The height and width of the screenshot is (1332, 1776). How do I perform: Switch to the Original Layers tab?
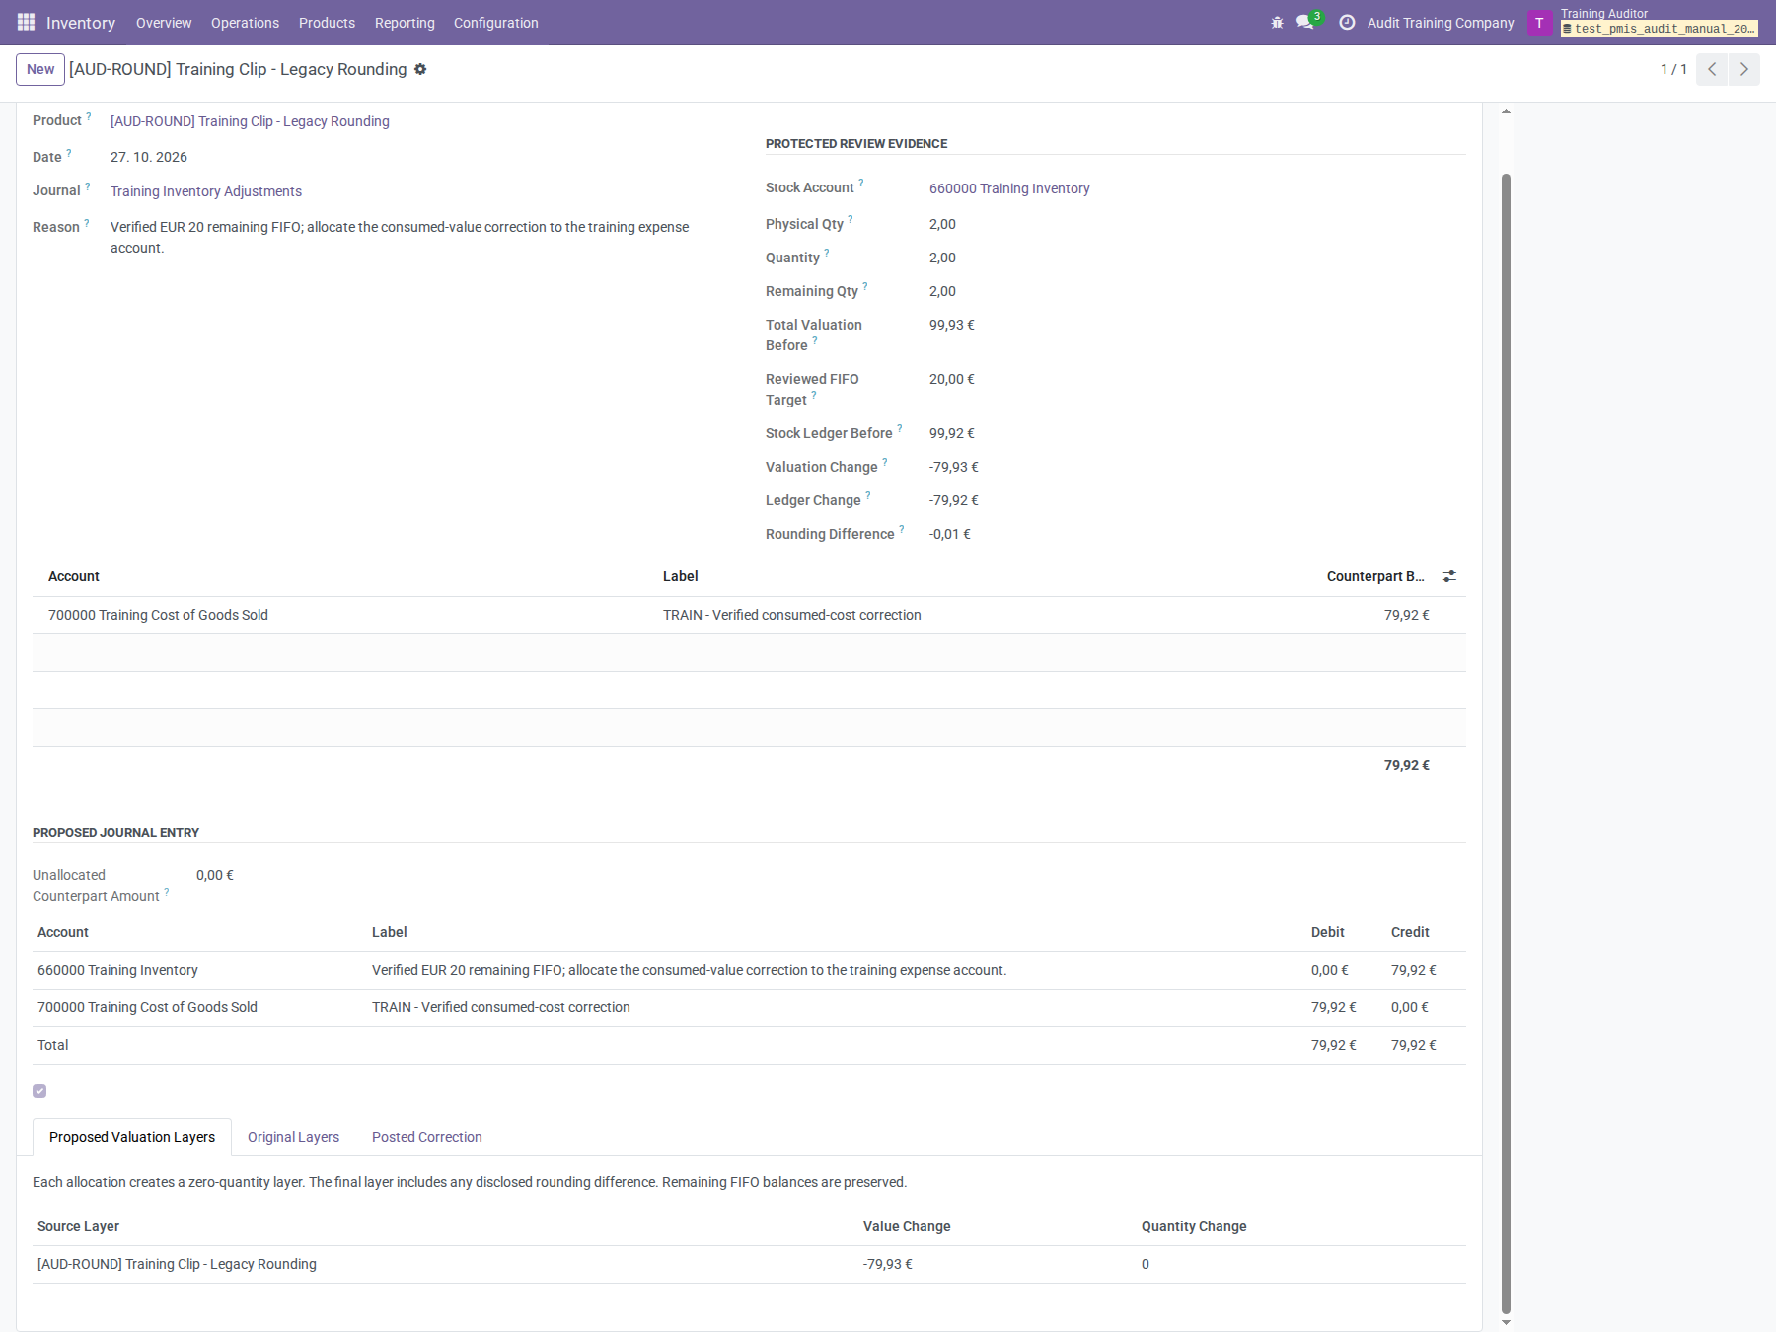[293, 1137]
